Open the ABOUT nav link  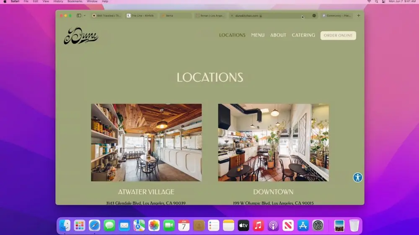278,35
